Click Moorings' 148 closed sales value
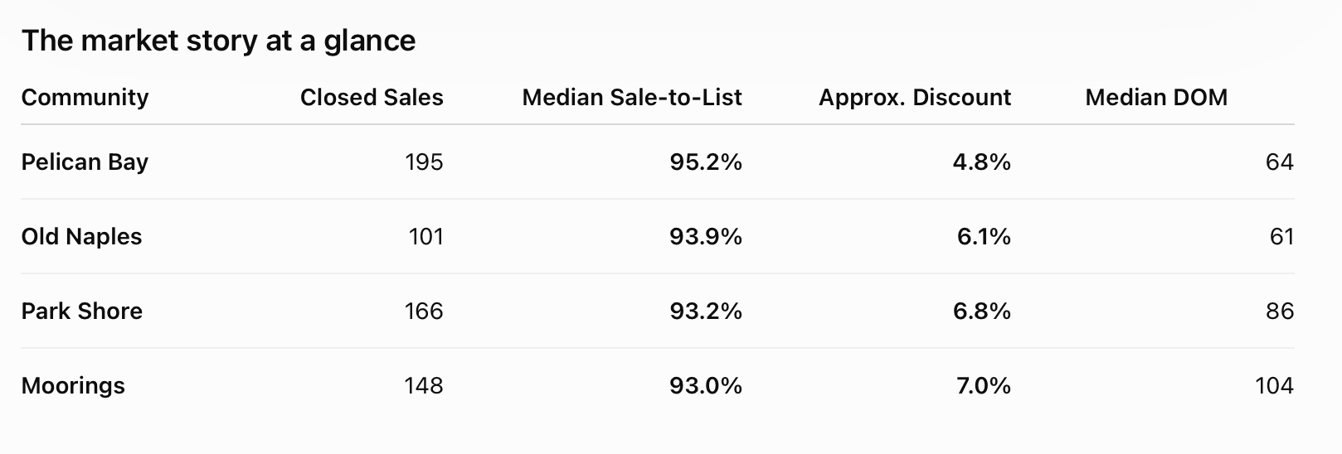The width and height of the screenshot is (1342, 454). [424, 386]
